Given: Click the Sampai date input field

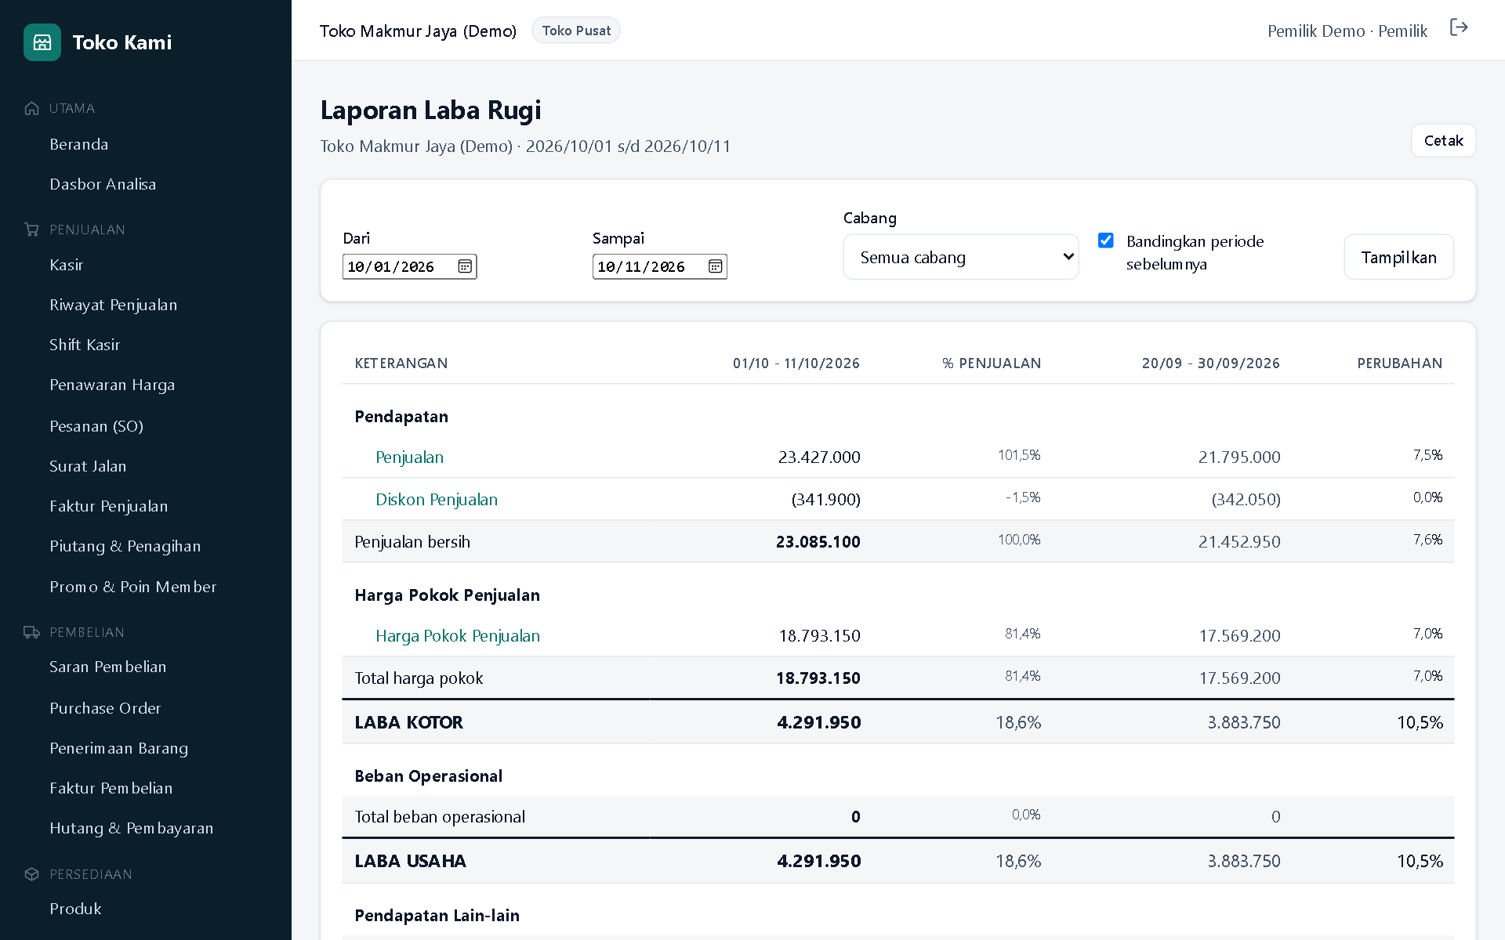Looking at the screenshot, I should [x=659, y=266].
